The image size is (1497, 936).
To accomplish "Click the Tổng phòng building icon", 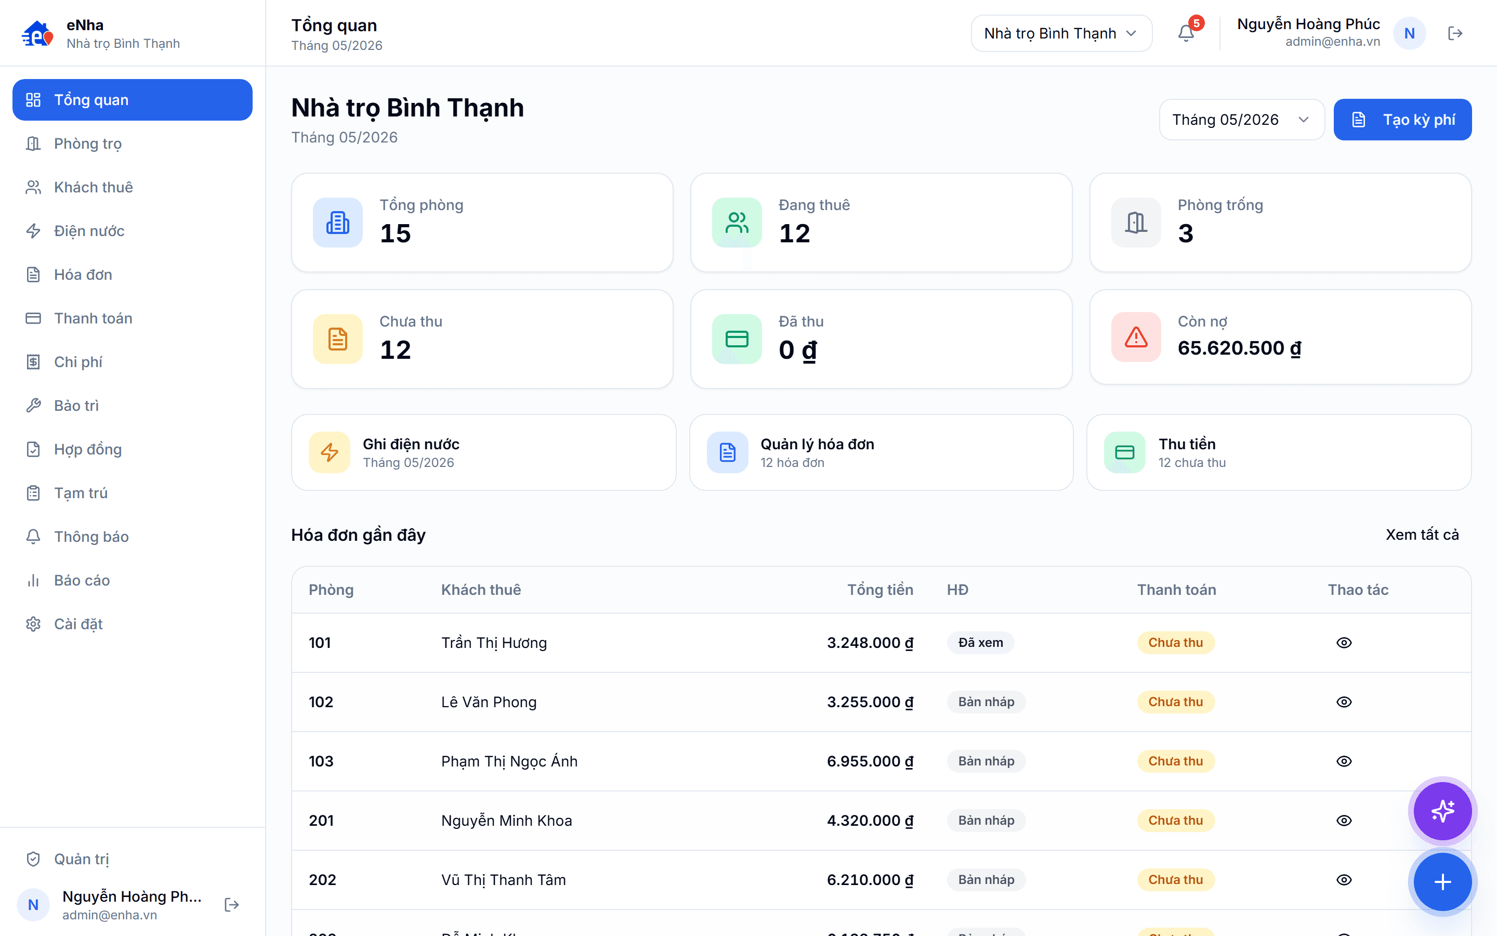I will (x=338, y=222).
